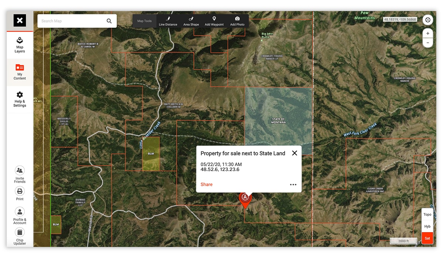Close the waypoint info popup
This screenshot has height=258, width=443.
coord(294,153)
